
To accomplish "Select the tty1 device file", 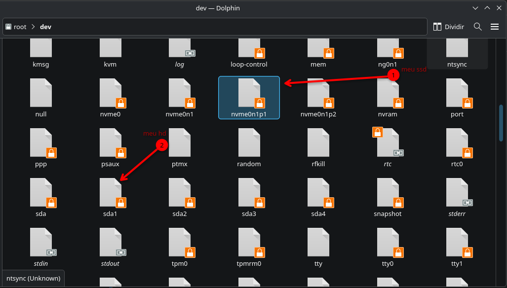I will 457,247.
